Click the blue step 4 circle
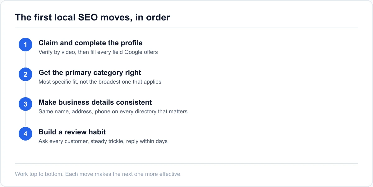Viewport: 373px width, 187px height. pyautogui.click(x=25, y=134)
